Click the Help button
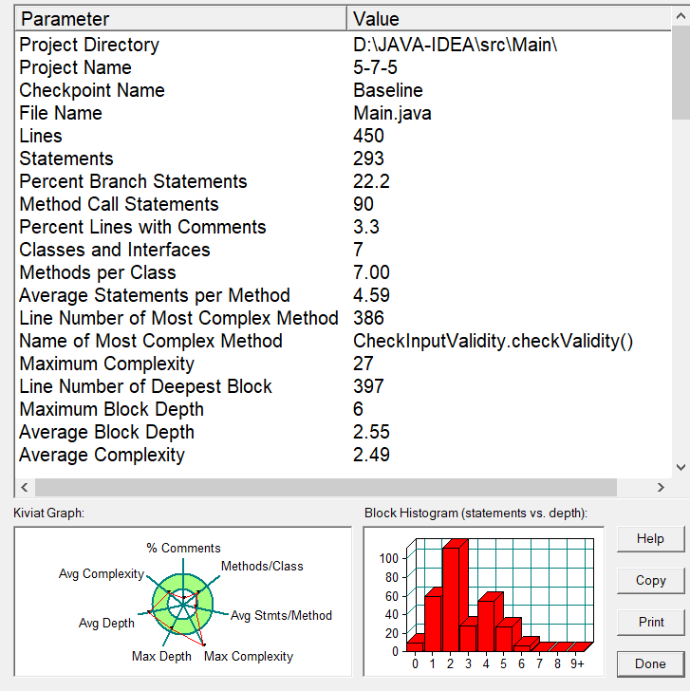 [651, 538]
